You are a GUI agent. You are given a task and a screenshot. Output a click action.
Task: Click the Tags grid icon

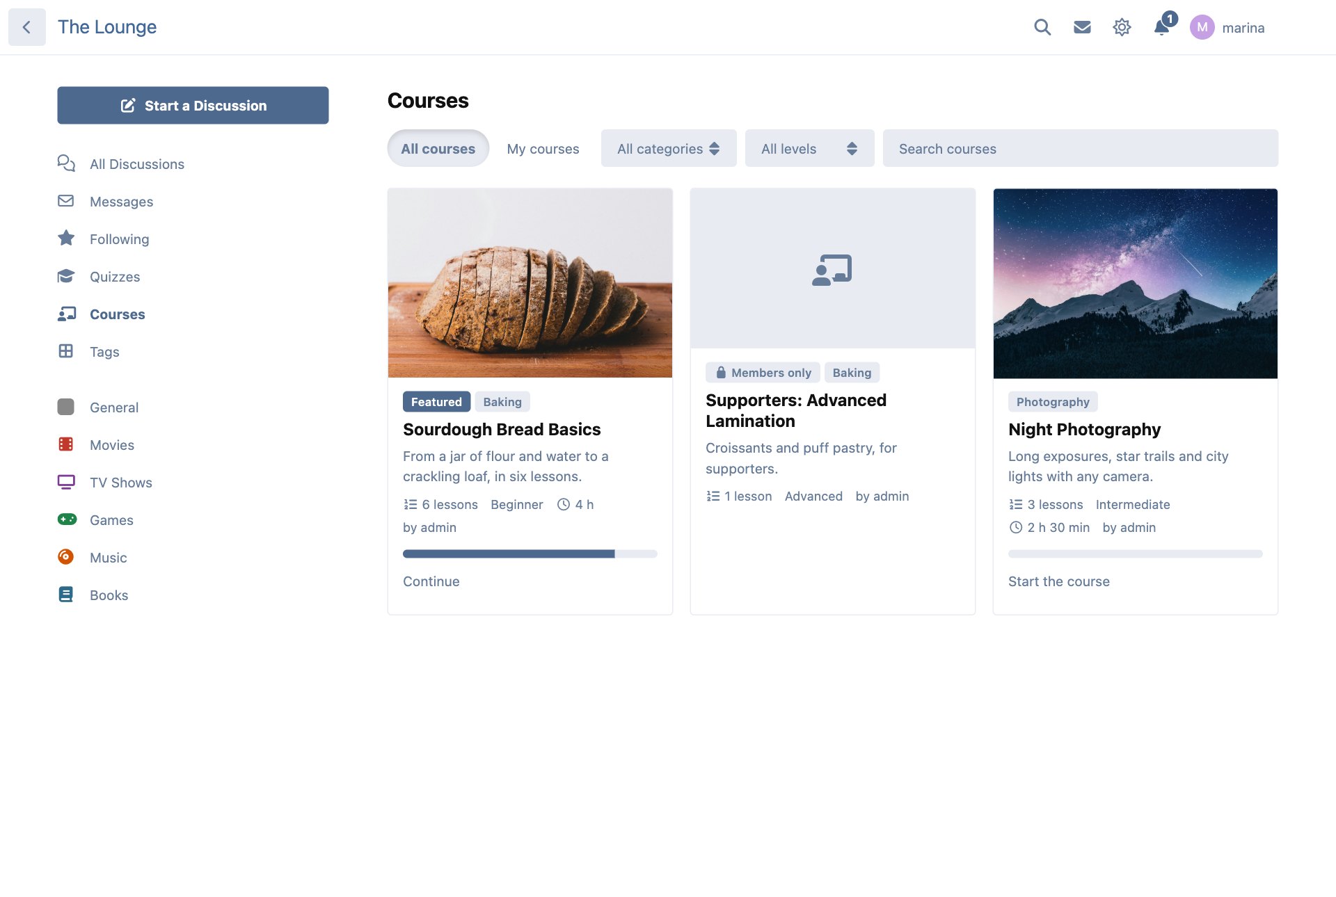click(66, 351)
